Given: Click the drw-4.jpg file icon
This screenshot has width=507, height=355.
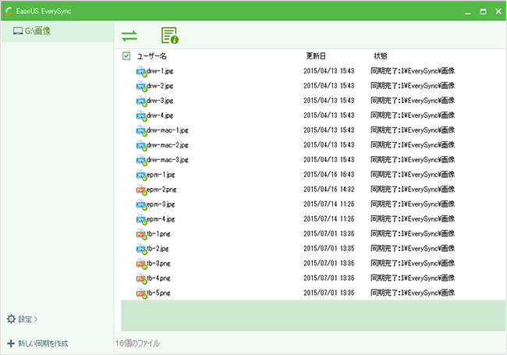Looking at the screenshot, I should [141, 116].
